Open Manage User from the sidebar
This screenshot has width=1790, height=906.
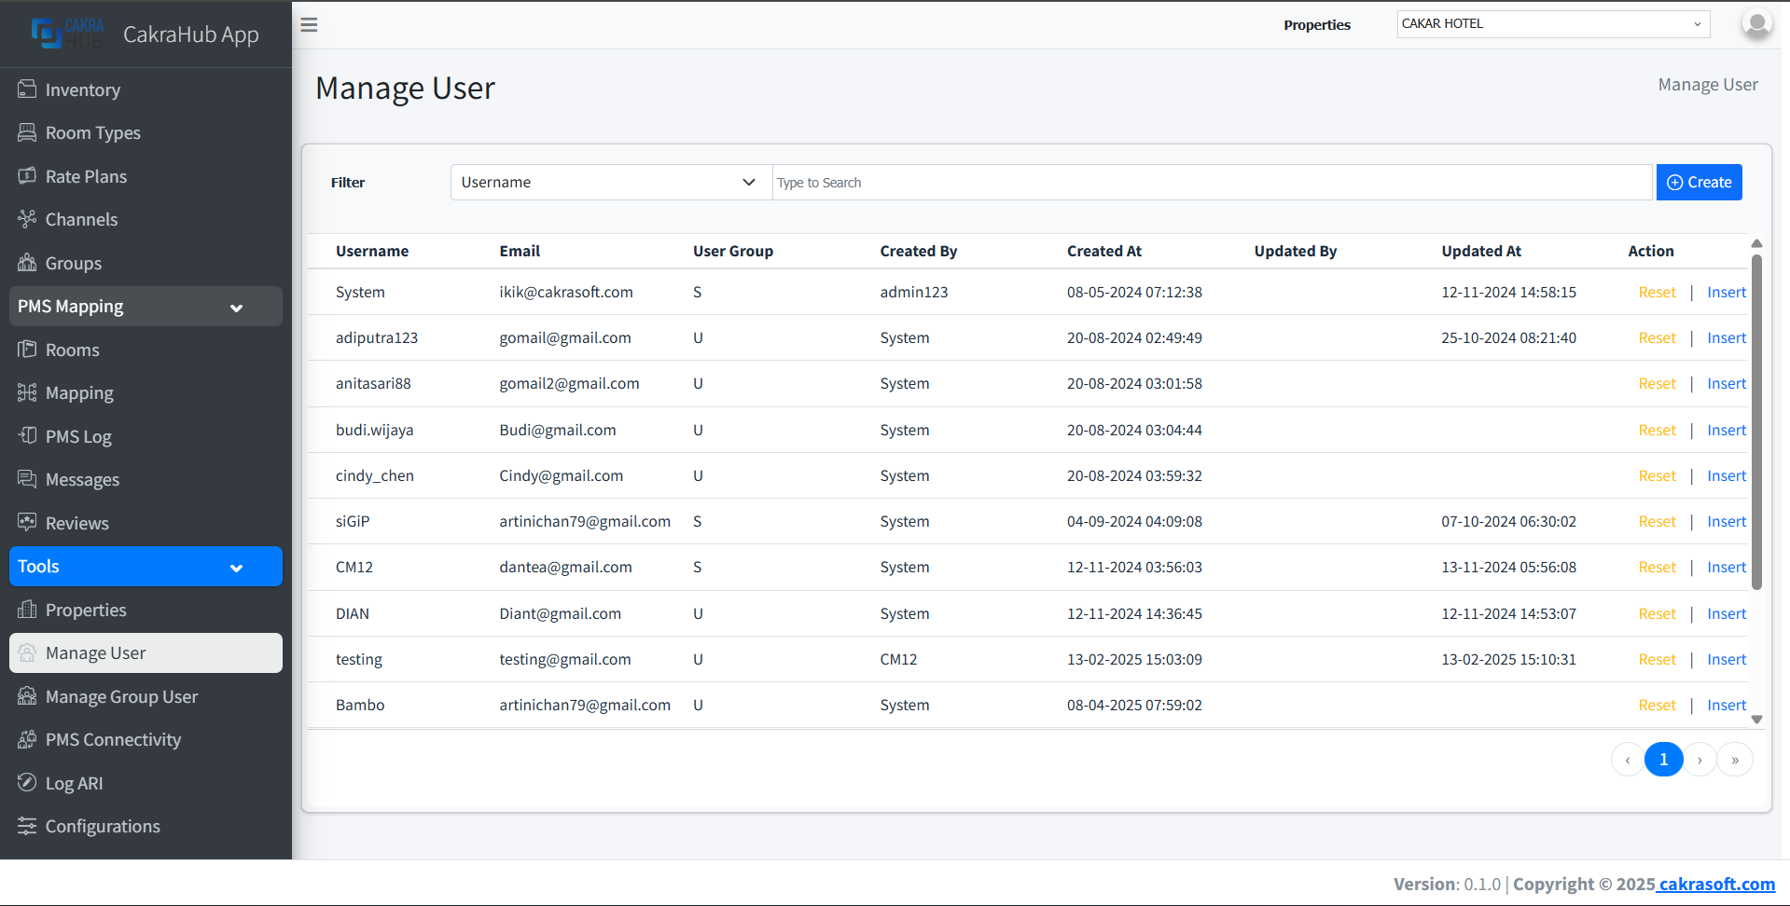tap(96, 652)
